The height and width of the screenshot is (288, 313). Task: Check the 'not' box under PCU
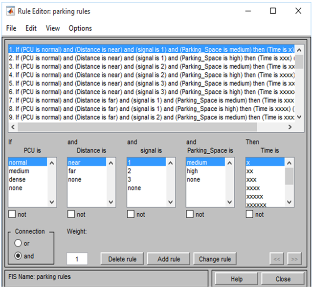[x=12, y=214]
